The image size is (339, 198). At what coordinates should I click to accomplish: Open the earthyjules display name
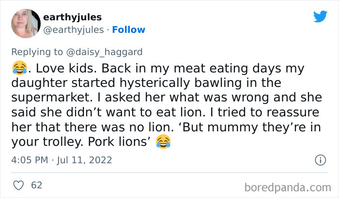click(x=72, y=17)
